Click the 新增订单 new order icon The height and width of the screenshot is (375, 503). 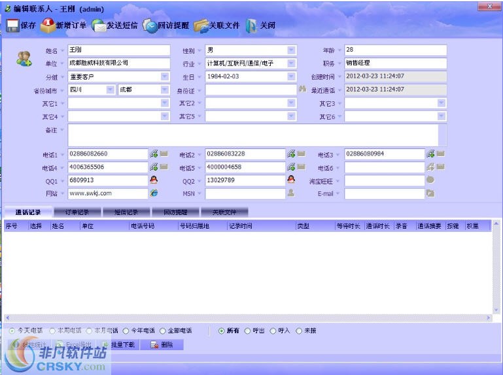(x=48, y=25)
